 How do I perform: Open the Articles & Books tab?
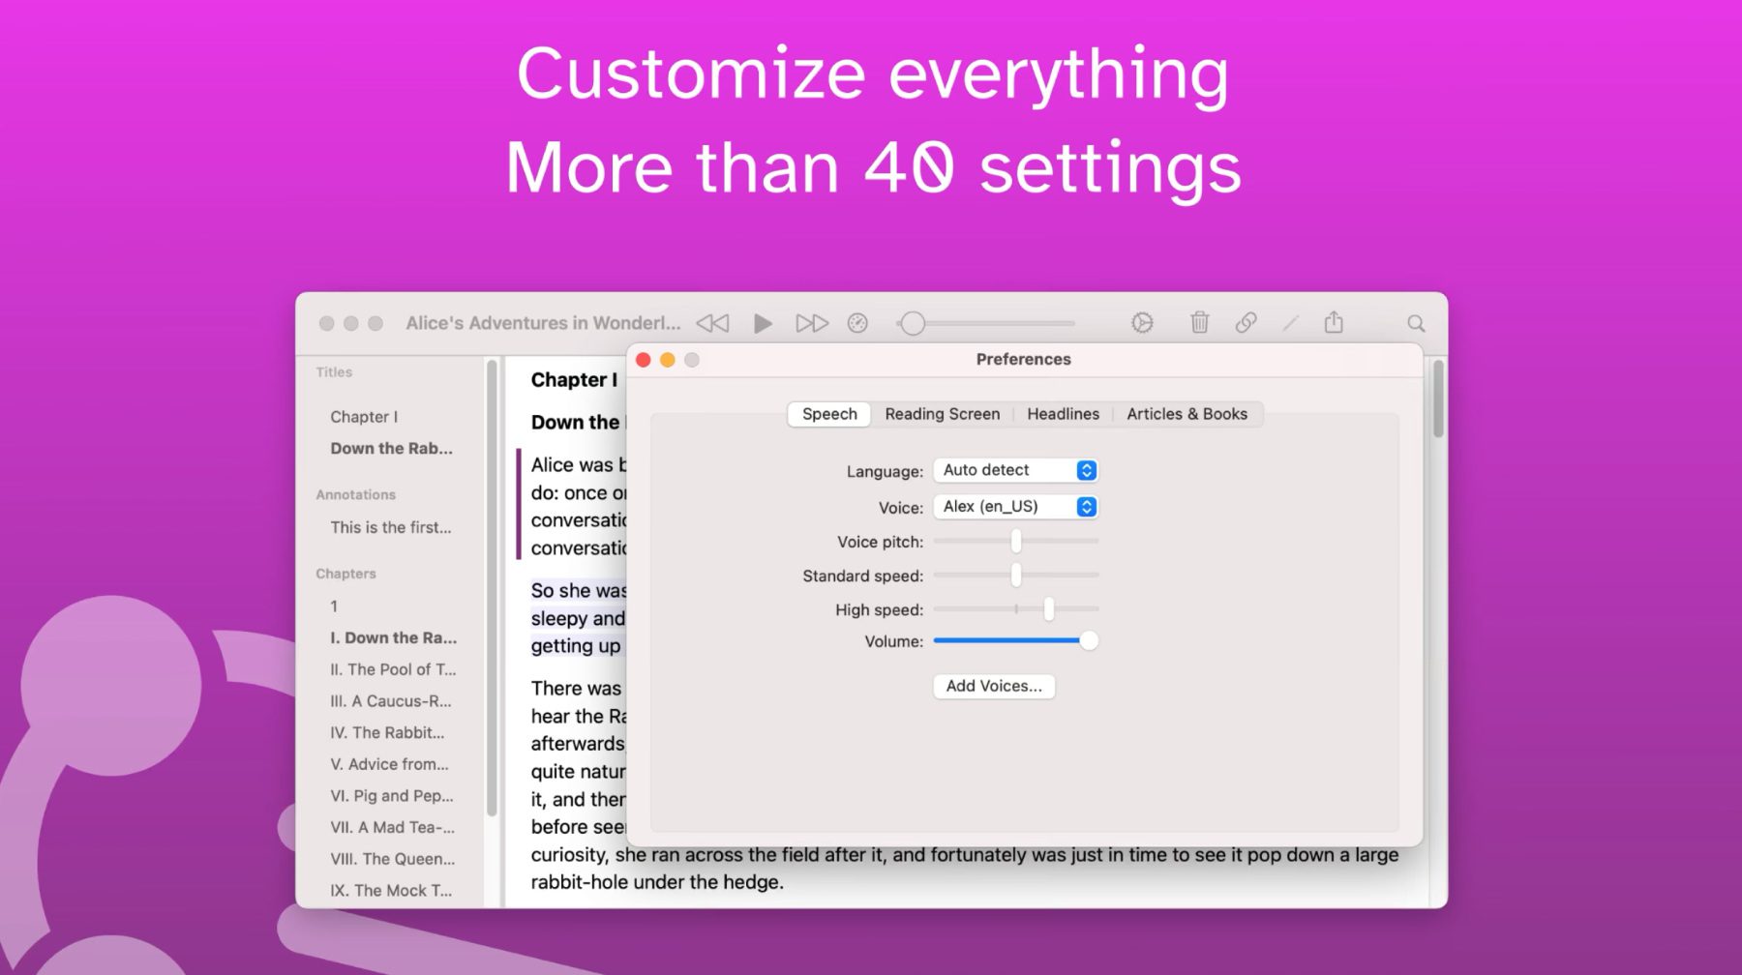[1186, 414]
